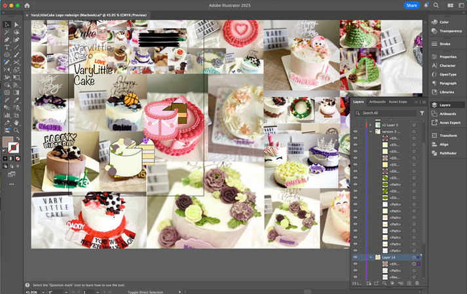Toggle visibility of Path item under Layer 14
This screenshot has height=294, width=467.
(355, 270)
